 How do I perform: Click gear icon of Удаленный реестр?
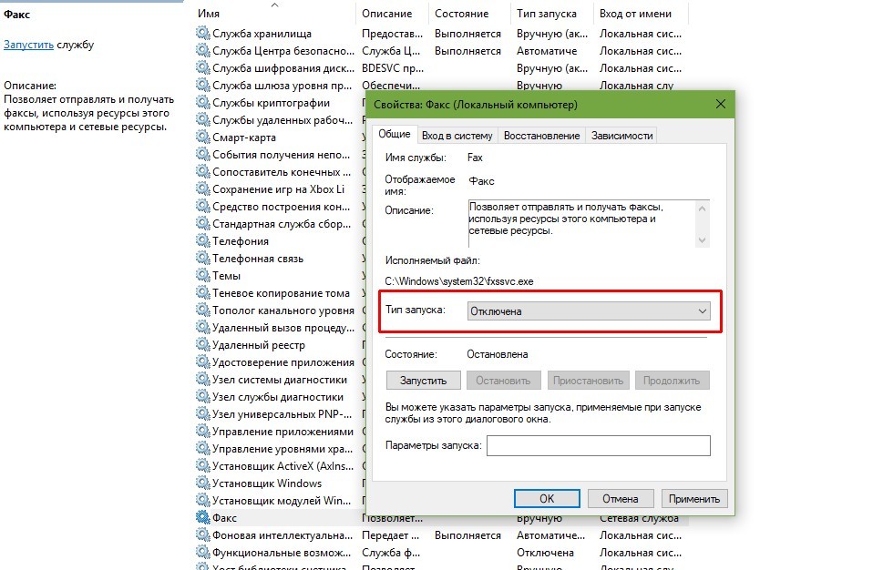click(x=202, y=345)
